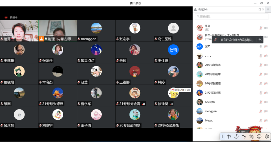Click the search members input field
Screen dimensions: 271x142
232,17
